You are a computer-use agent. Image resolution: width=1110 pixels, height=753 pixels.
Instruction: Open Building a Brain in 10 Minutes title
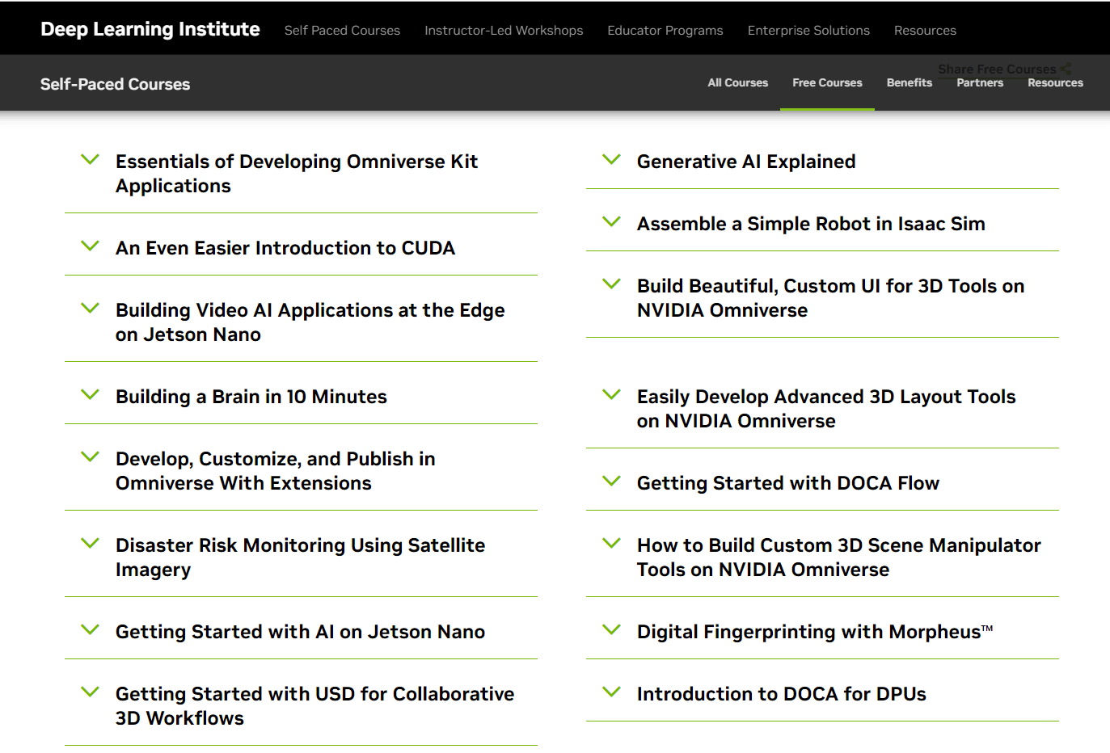[x=251, y=397]
